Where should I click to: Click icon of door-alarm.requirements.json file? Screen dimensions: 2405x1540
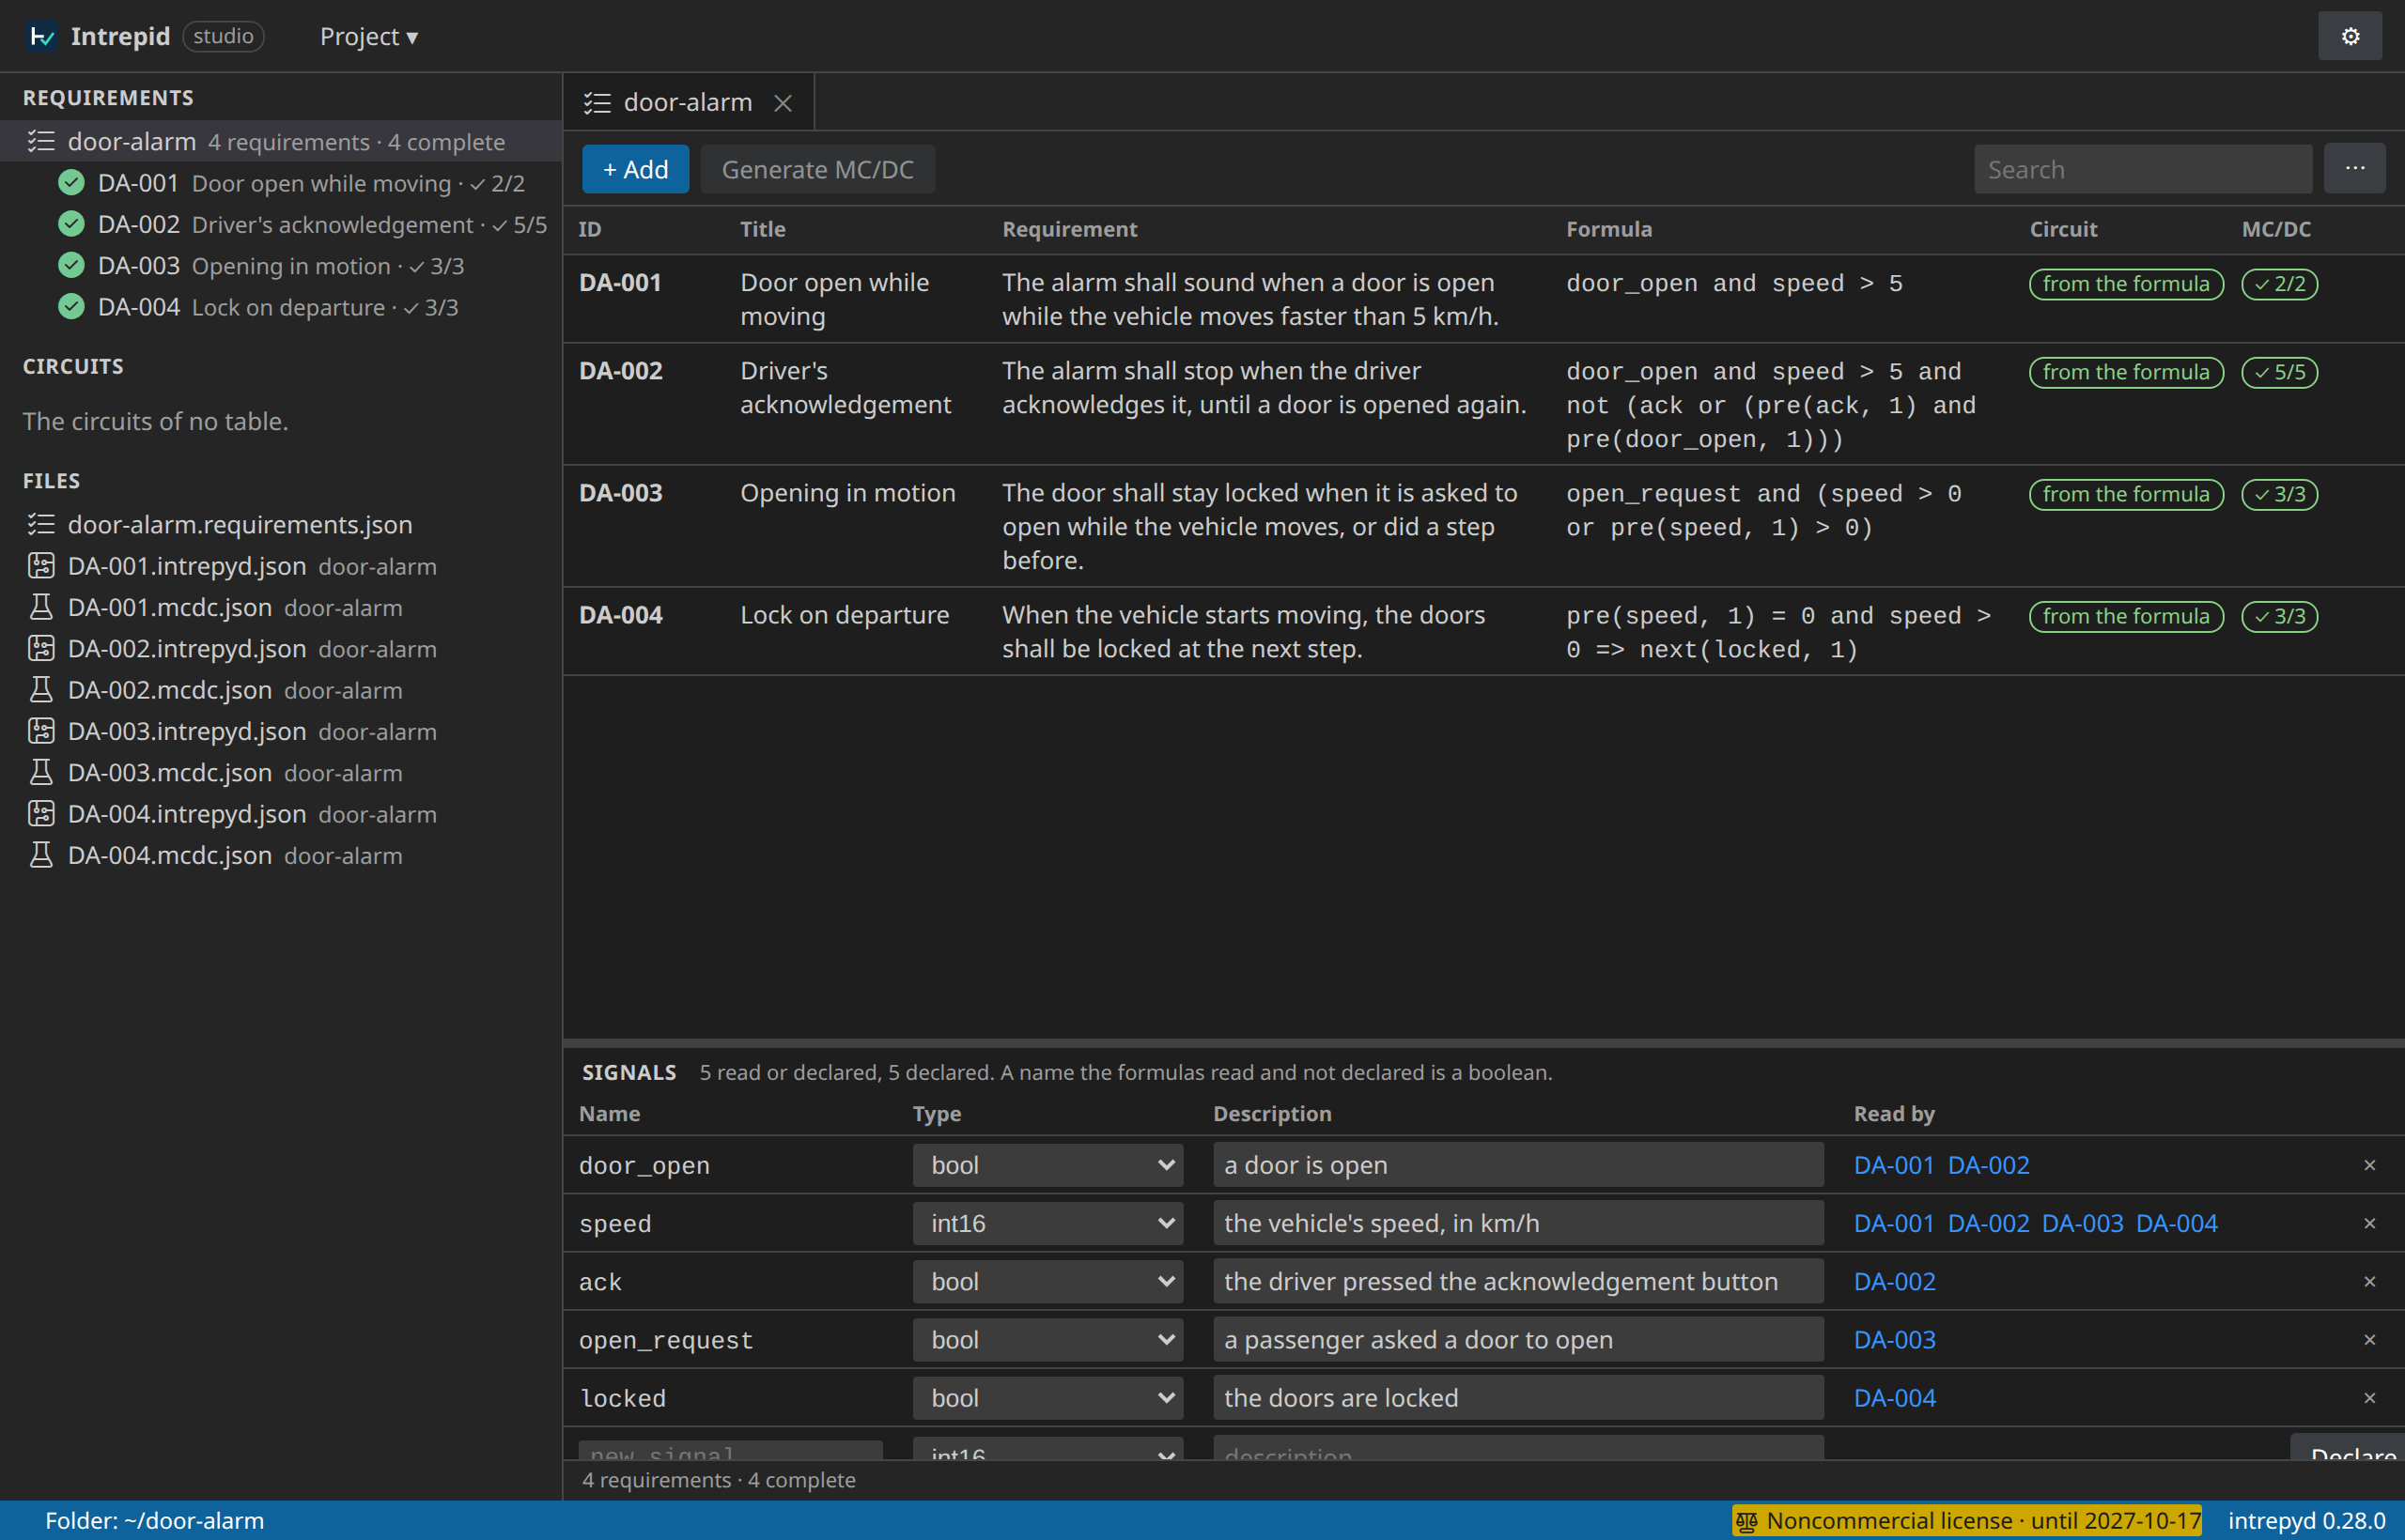point(41,524)
